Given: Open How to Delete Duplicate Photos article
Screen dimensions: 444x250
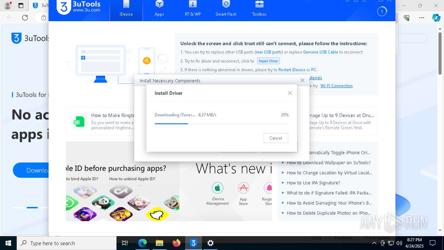Looking at the screenshot, I should coord(328,213).
